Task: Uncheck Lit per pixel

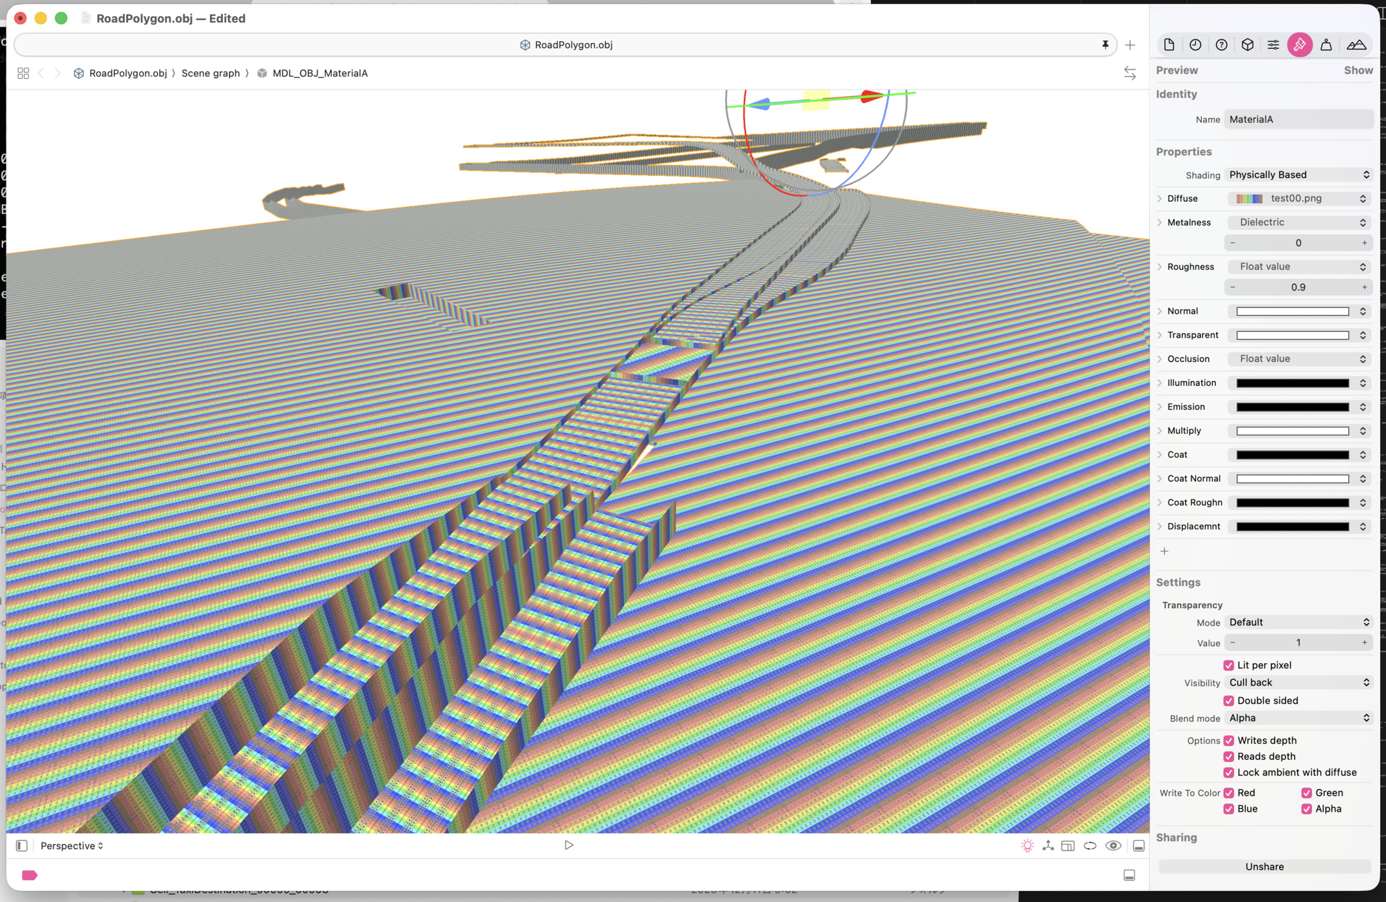Action: point(1228,665)
